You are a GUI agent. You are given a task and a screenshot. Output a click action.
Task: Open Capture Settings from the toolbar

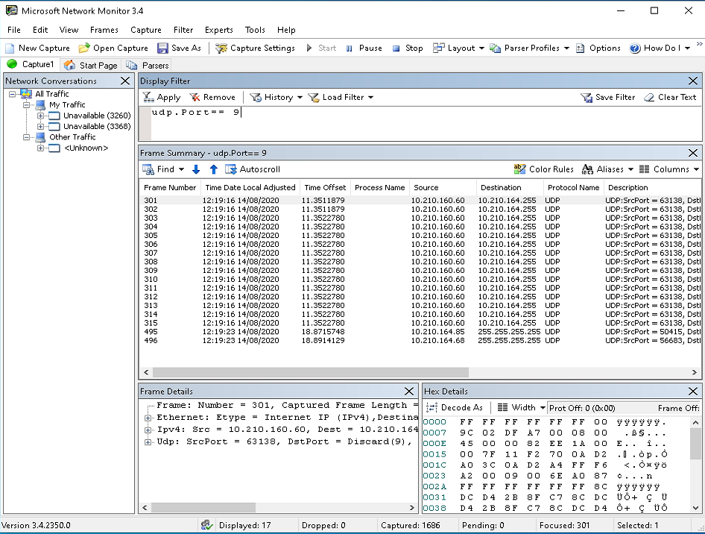[x=256, y=48]
